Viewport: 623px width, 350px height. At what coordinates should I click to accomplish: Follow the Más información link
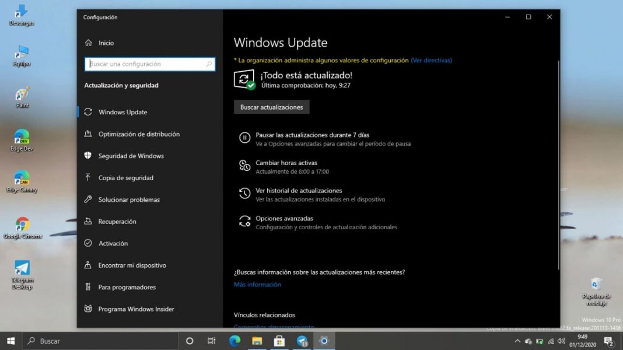tap(257, 285)
